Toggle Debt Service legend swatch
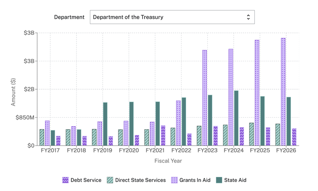Viewport: 318px width, 191px height. pyautogui.click(x=65, y=180)
